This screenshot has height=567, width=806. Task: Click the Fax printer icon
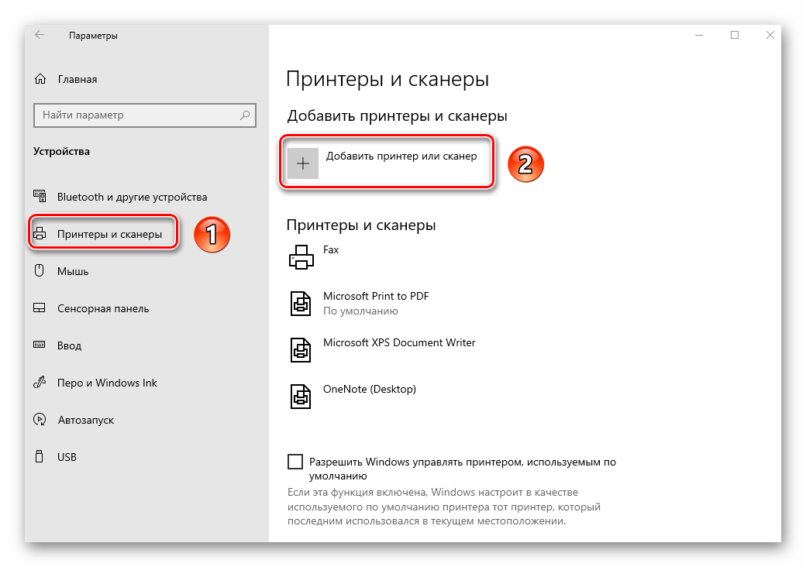pos(300,256)
